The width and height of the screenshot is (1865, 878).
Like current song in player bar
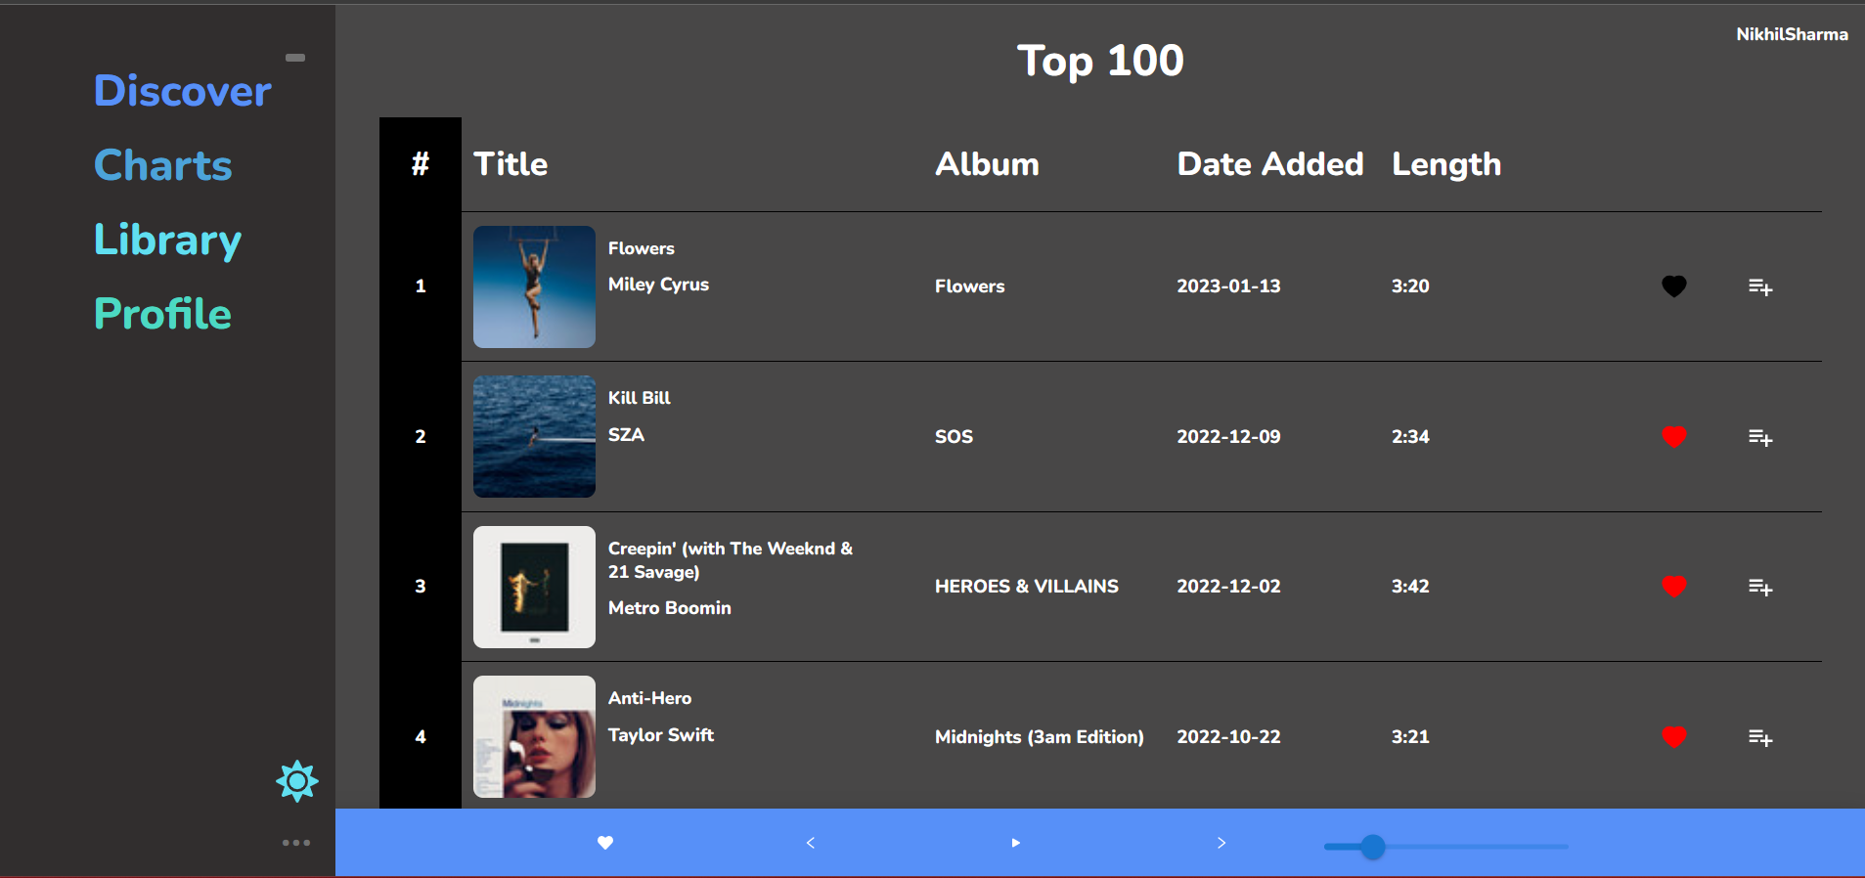[605, 843]
